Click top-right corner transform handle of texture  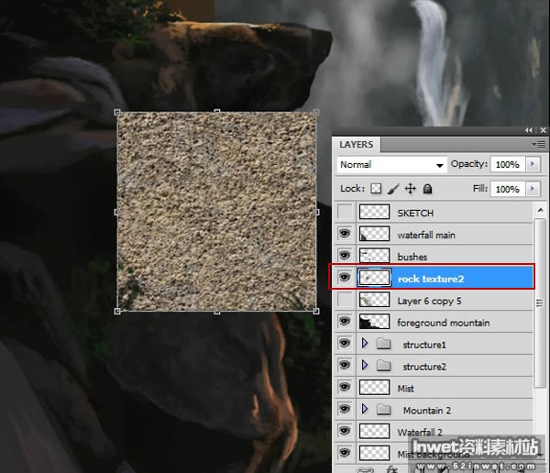click(x=316, y=112)
